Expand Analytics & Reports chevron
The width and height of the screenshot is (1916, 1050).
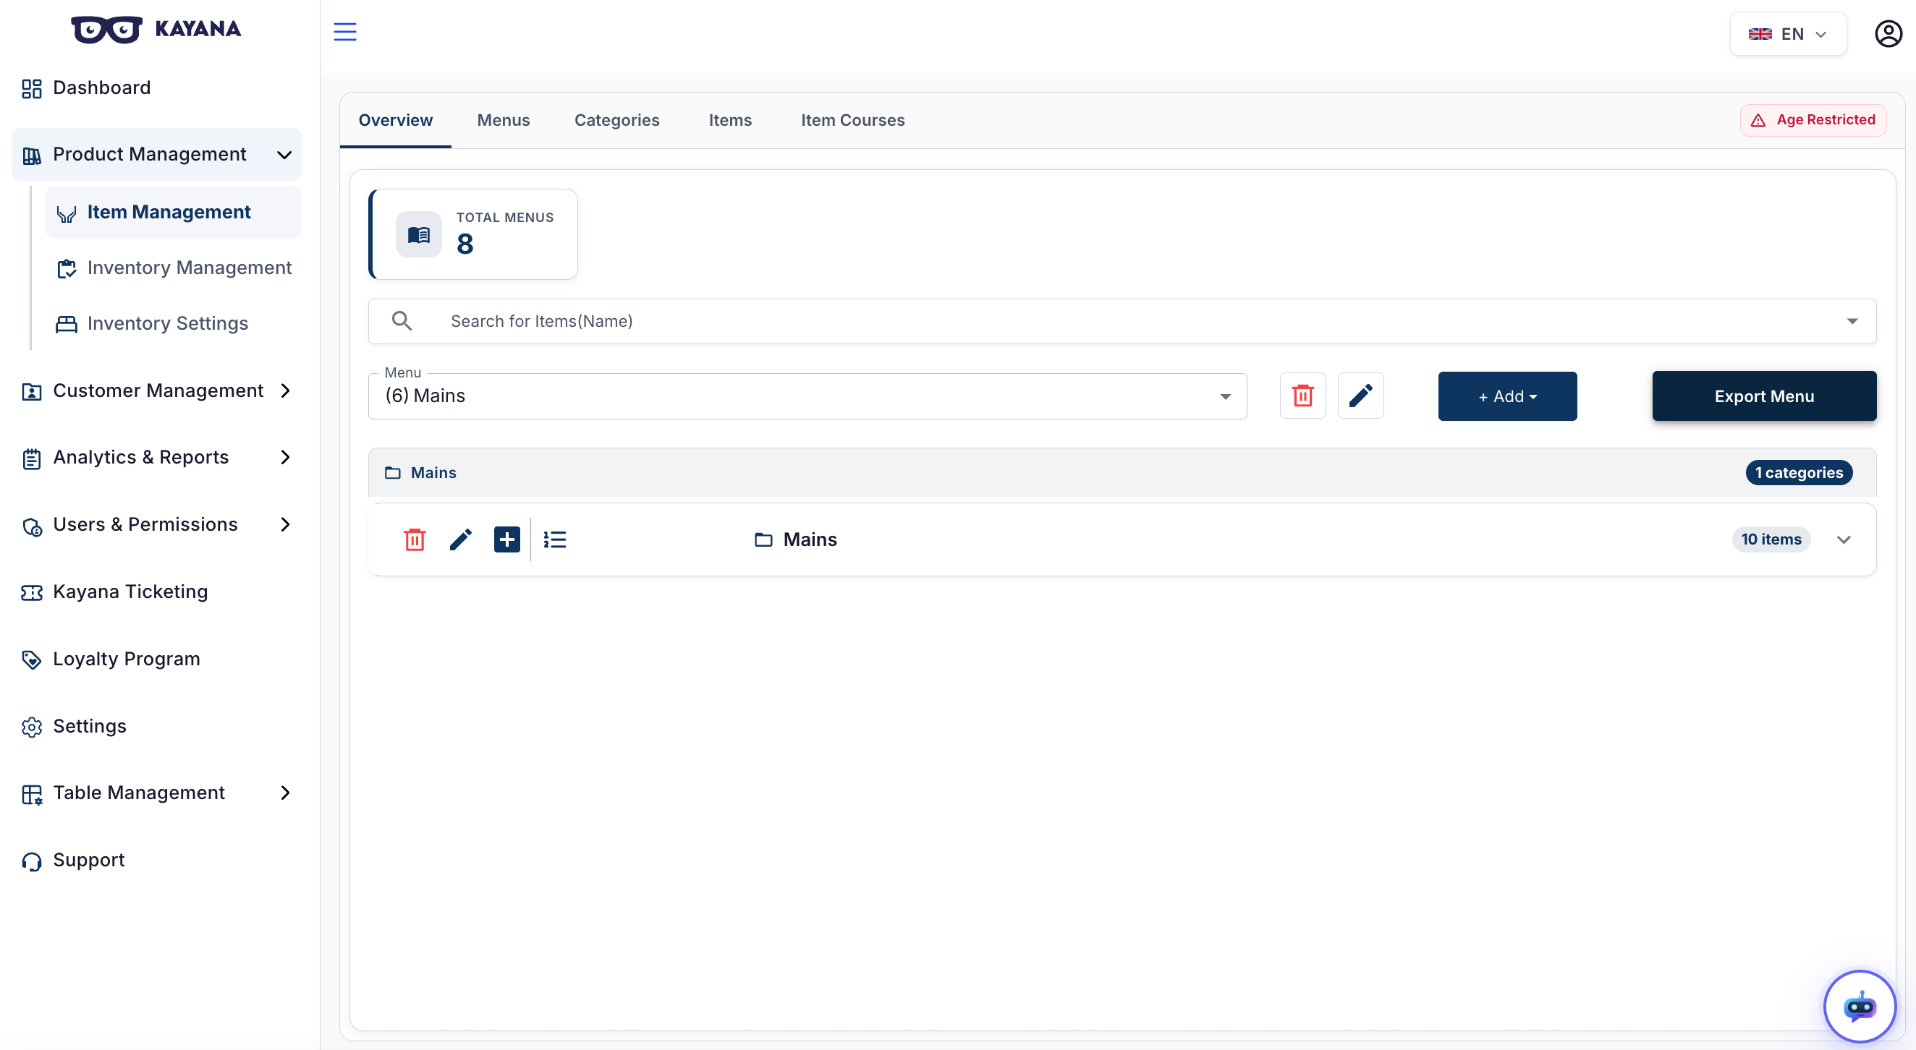pos(285,457)
